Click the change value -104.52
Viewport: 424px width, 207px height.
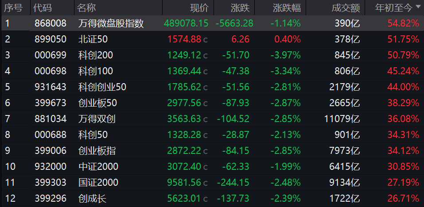[x=233, y=119]
